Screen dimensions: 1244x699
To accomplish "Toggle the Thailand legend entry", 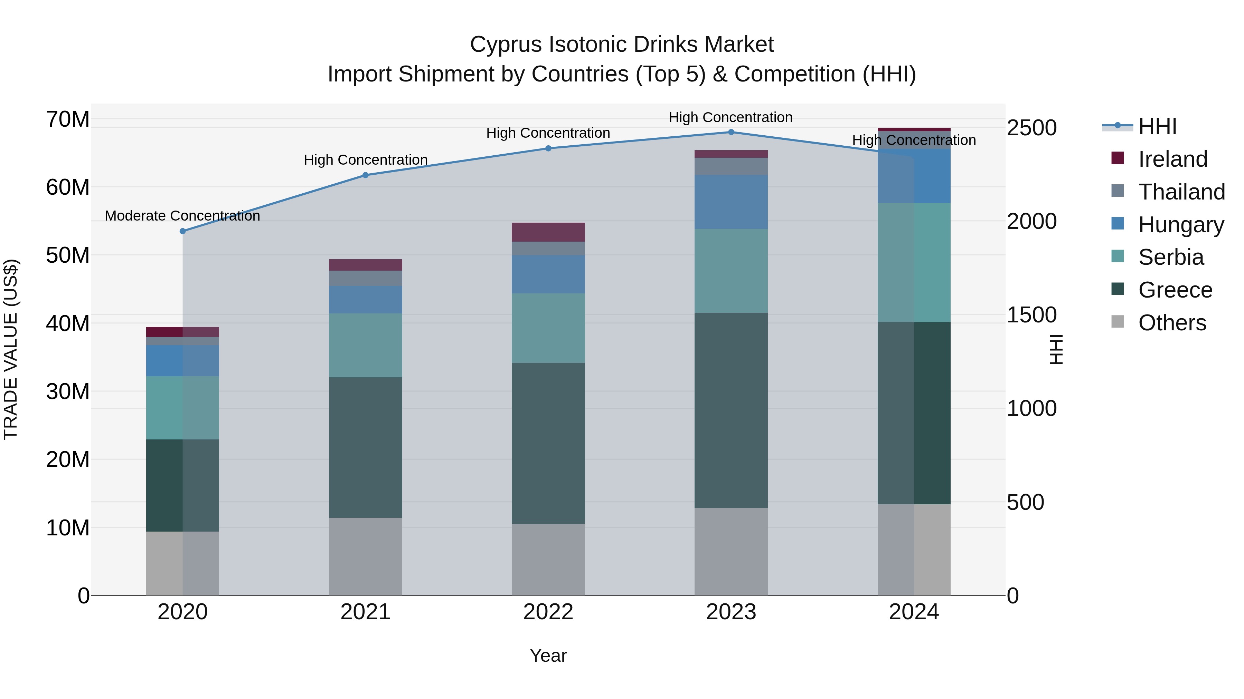I will click(1168, 192).
